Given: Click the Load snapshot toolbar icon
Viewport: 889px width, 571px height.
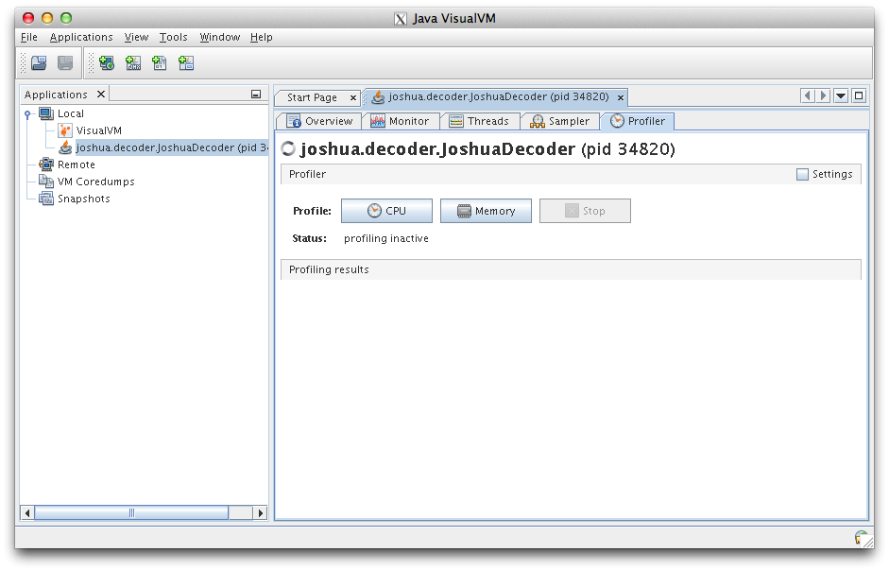Looking at the screenshot, I should point(39,63).
